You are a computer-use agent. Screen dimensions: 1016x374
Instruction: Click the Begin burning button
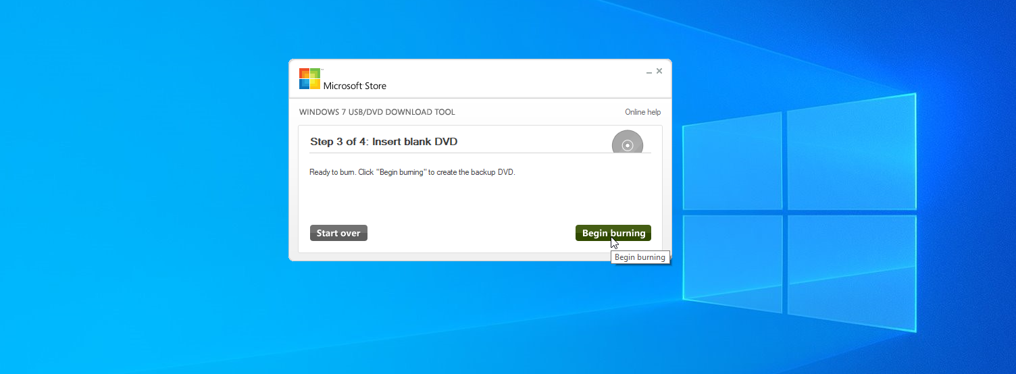click(x=613, y=233)
